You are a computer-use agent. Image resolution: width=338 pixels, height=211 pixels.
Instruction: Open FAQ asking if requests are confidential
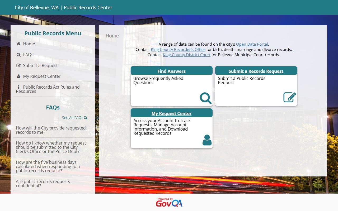(43, 184)
